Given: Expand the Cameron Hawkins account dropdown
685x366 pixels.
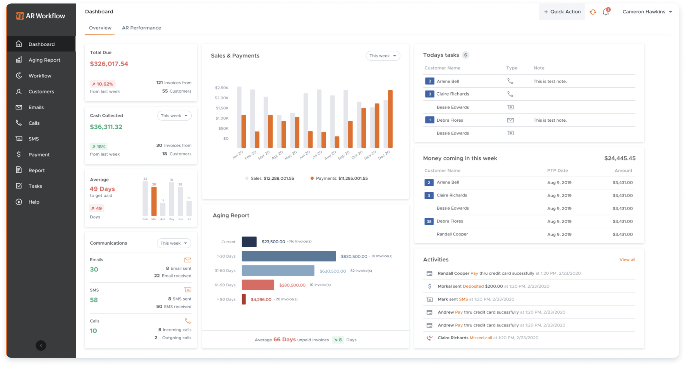Looking at the screenshot, I should (647, 11).
